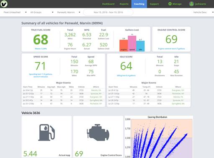Click the user avatar icon

click(x=191, y=4)
